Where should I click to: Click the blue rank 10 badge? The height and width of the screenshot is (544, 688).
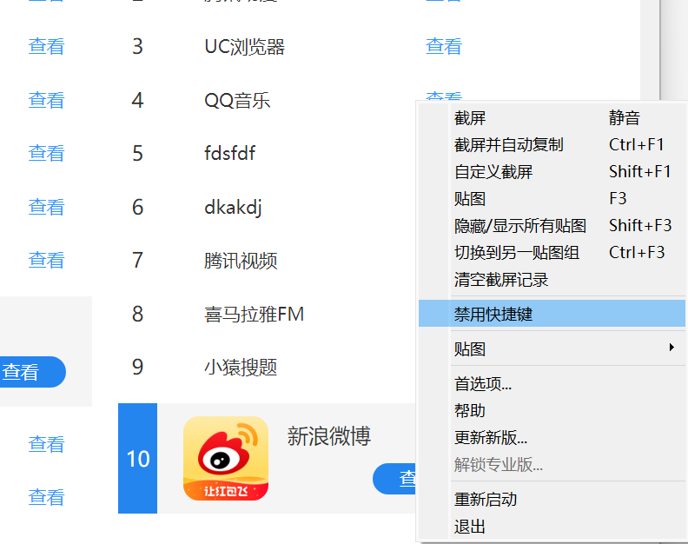pos(138,458)
